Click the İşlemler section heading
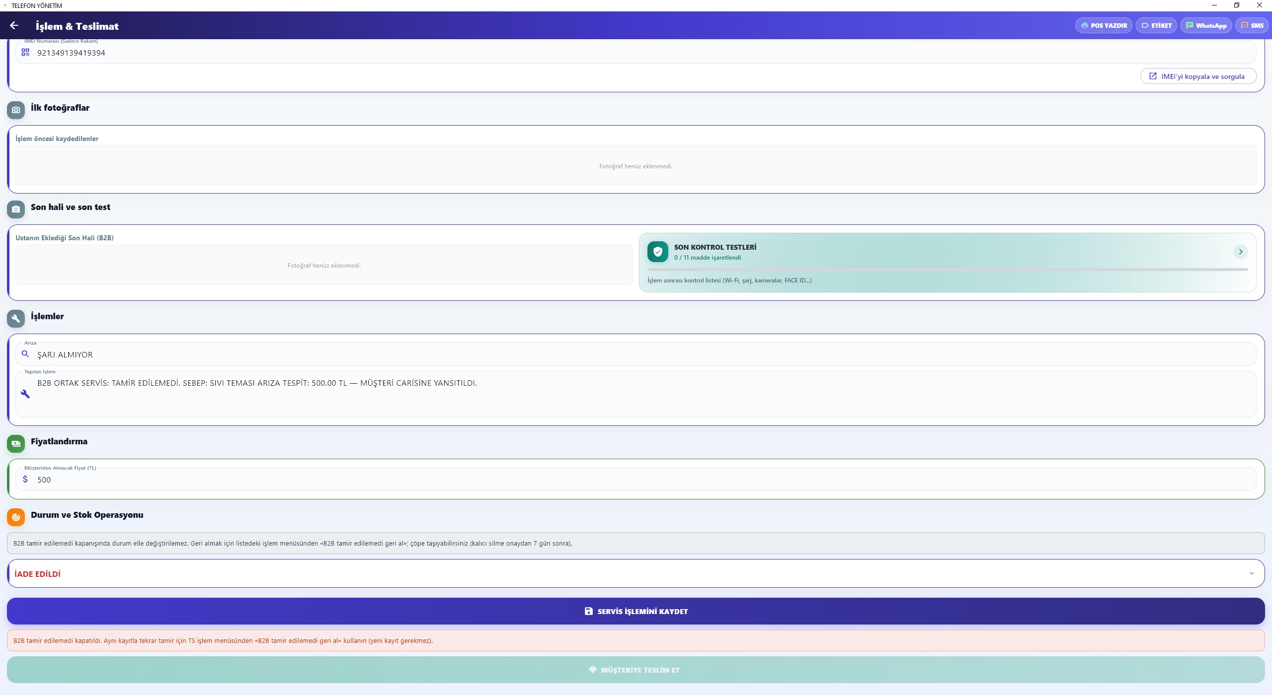The width and height of the screenshot is (1272, 695). tap(47, 316)
